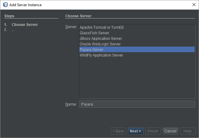Select the highlighted Payara Server item
199x138 pixels.
(137, 49)
